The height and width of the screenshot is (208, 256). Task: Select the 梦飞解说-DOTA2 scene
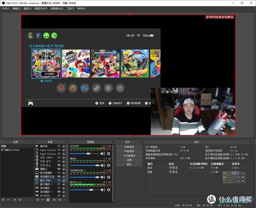click(17, 150)
